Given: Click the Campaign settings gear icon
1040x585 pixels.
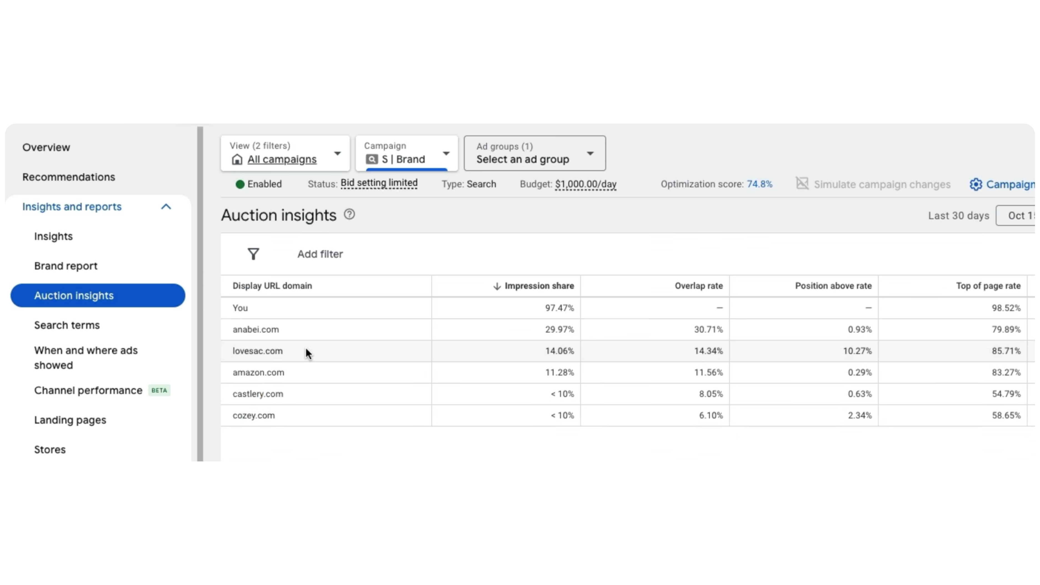Looking at the screenshot, I should click(x=975, y=184).
